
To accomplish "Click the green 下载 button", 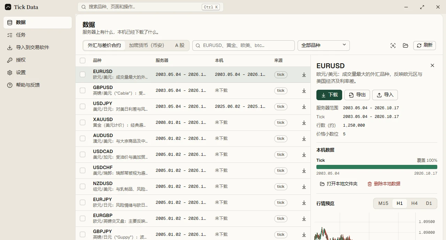I will click(x=329, y=95).
